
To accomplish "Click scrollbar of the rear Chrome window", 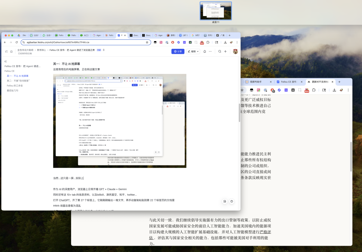I will 351,156.
